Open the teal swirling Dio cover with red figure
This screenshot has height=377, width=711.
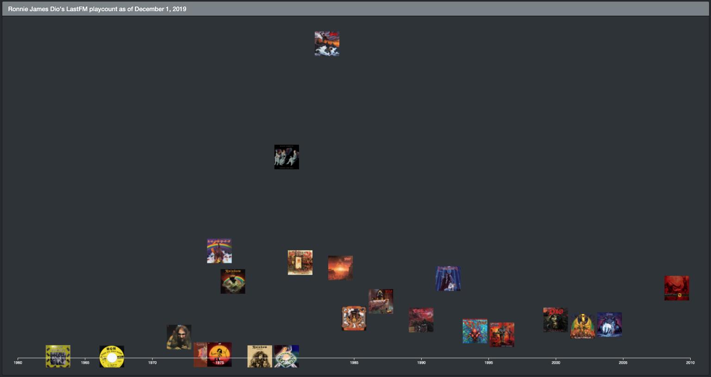tap(475, 331)
